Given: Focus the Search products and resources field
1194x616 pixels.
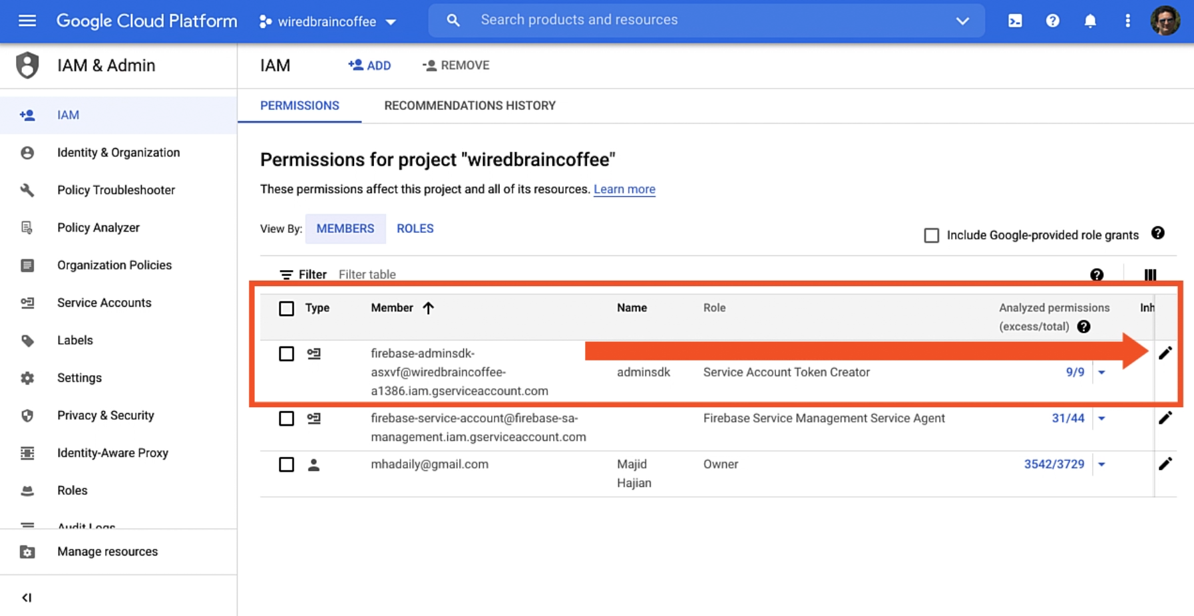Looking at the screenshot, I should [705, 21].
